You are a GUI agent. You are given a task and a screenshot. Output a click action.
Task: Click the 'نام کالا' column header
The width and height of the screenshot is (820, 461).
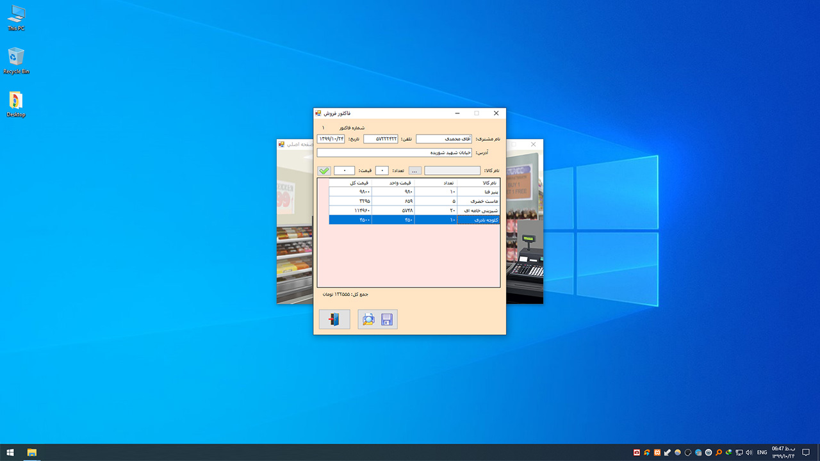tap(479, 183)
